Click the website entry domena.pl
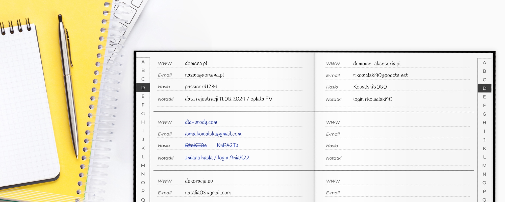 [196, 63]
